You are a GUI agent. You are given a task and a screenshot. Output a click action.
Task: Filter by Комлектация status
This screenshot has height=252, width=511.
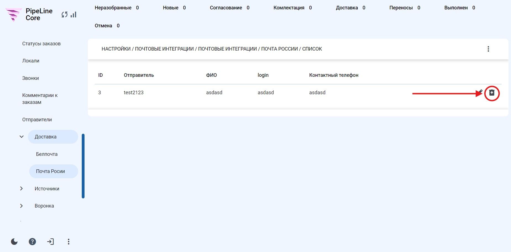(293, 8)
